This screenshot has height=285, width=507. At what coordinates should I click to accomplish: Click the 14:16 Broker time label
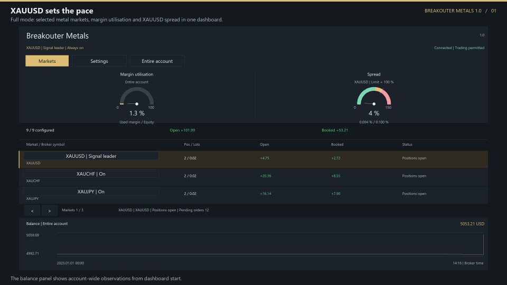point(468,263)
